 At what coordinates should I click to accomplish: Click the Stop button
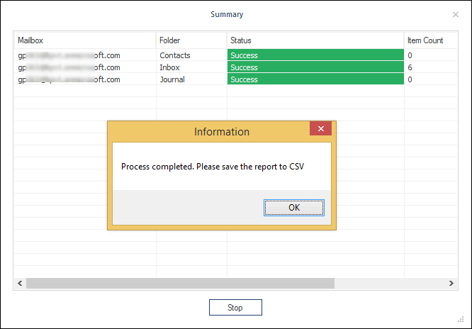click(235, 307)
